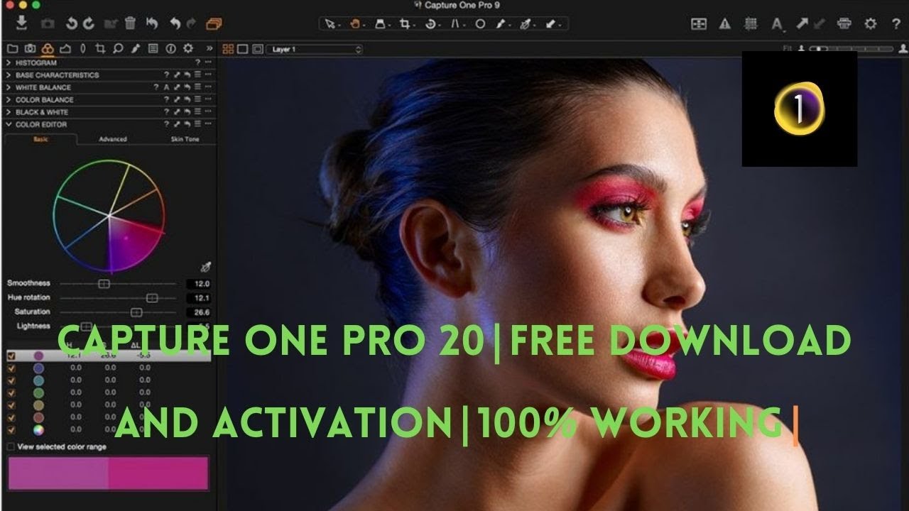
Task: Expand the Histogram panel
Action: pyautogui.click(x=9, y=62)
